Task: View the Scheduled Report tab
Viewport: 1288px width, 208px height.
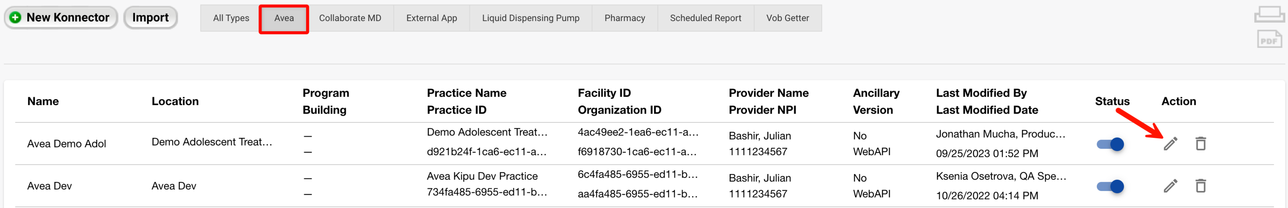Action: (705, 18)
